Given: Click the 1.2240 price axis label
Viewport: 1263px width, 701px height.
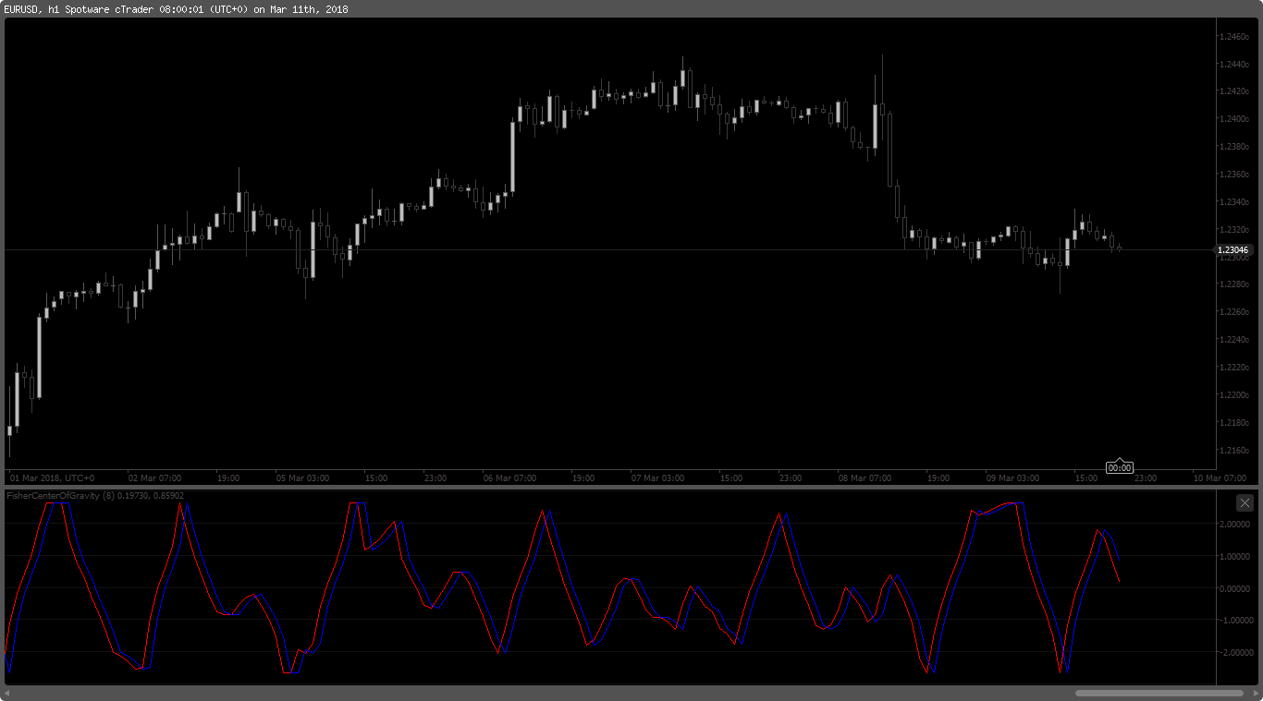Looking at the screenshot, I should coord(1233,340).
